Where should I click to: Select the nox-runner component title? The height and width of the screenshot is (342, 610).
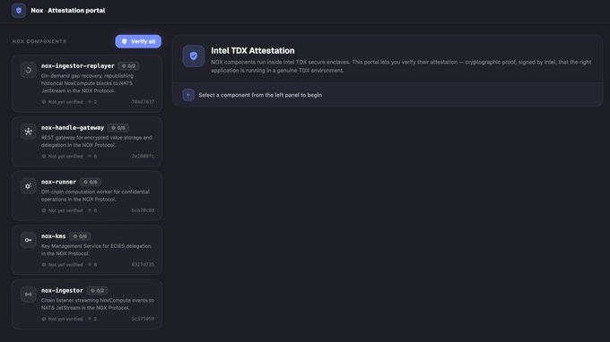[58, 182]
